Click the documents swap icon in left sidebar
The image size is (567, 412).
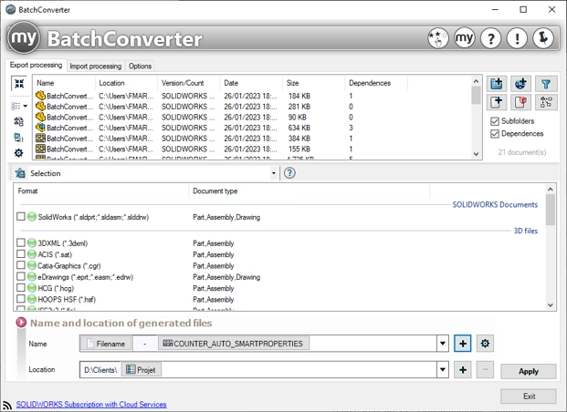pyautogui.click(x=19, y=122)
